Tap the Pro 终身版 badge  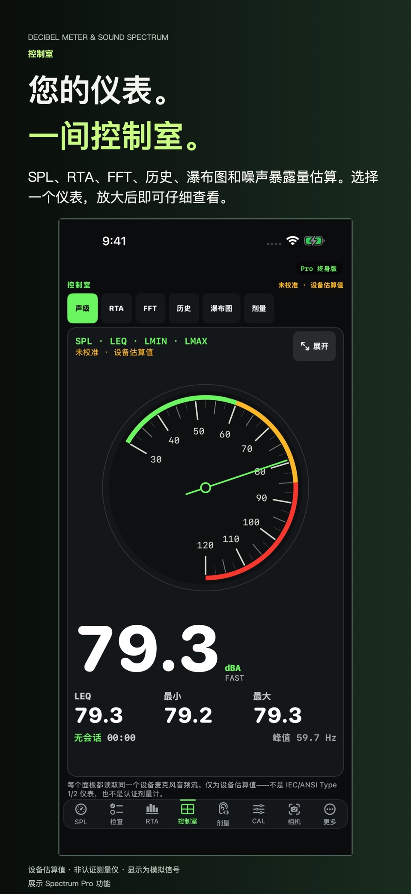pyautogui.click(x=319, y=269)
